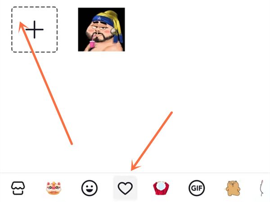
Task: Tap the circled GIF label
Action: click(x=197, y=188)
